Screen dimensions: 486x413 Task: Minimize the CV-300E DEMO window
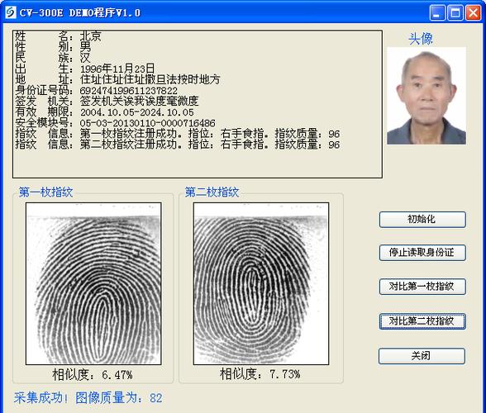click(x=437, y=12)
